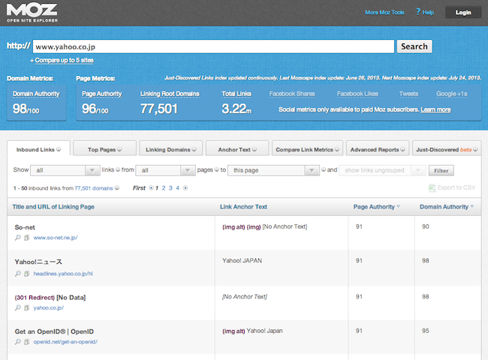This screenshot has height=360, width=488.
Task: Go to results page 3
Action: (x=170, y=187)
